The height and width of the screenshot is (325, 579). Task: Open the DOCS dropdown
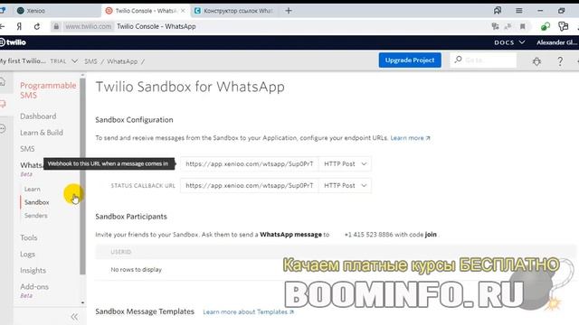click(509, 42)
